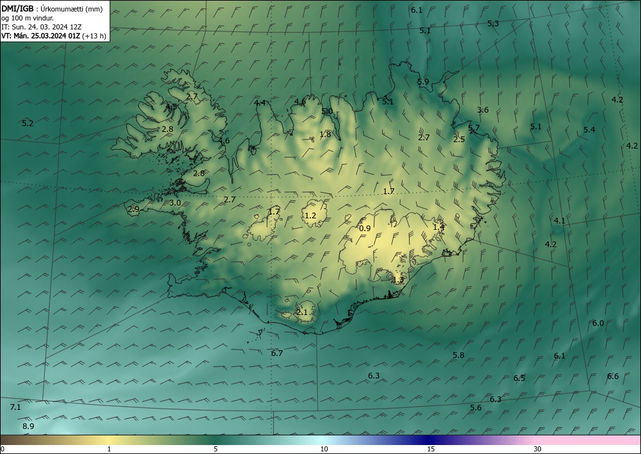Click the 5.0 value on the north coast
The height and width of the screenshot is (454, 641).
tap(327, 111)
